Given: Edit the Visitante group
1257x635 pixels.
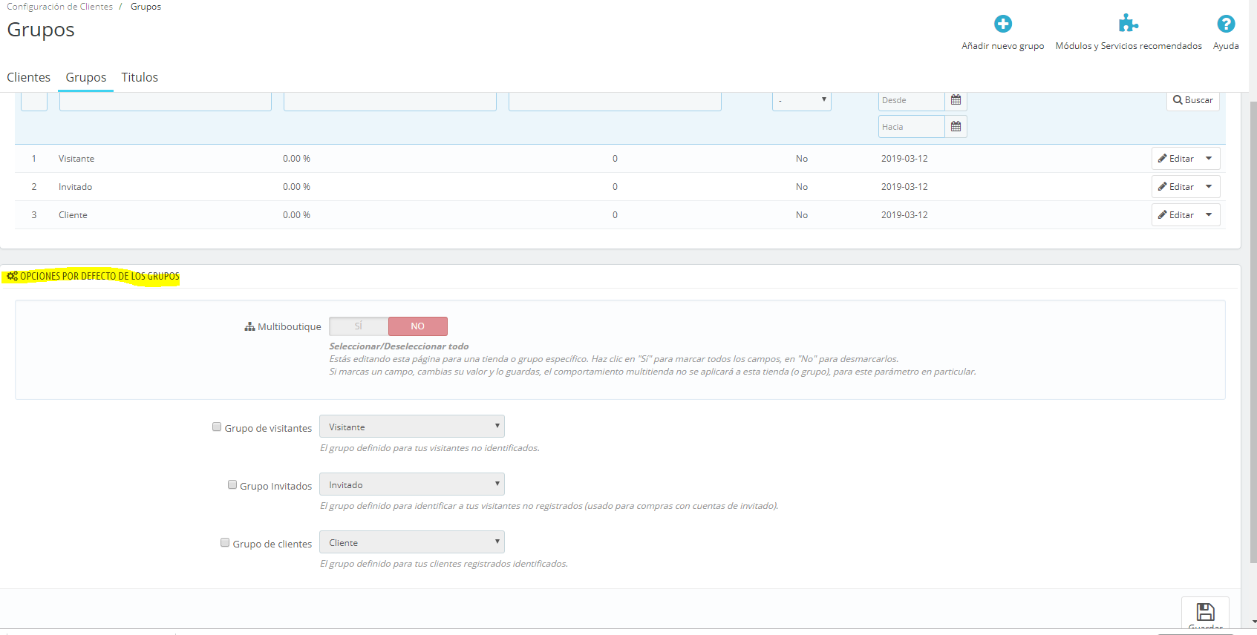Looking at the screenshot, I should [x=1176, y=159].
